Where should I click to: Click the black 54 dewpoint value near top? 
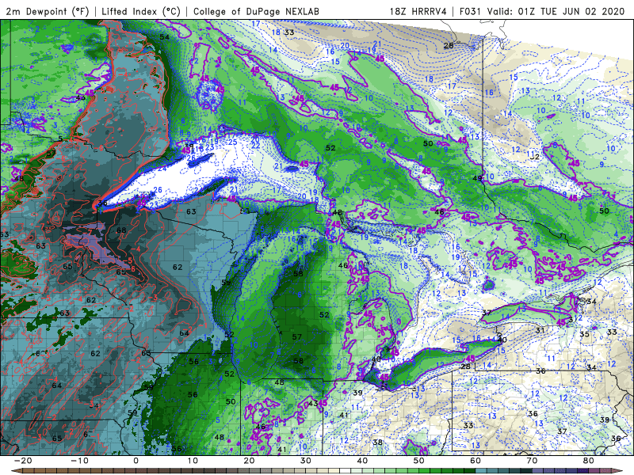click(x=164, y=37)
